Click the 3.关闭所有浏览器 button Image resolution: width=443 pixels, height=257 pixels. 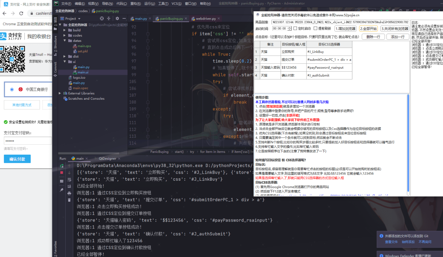click(x=395, y=29)
